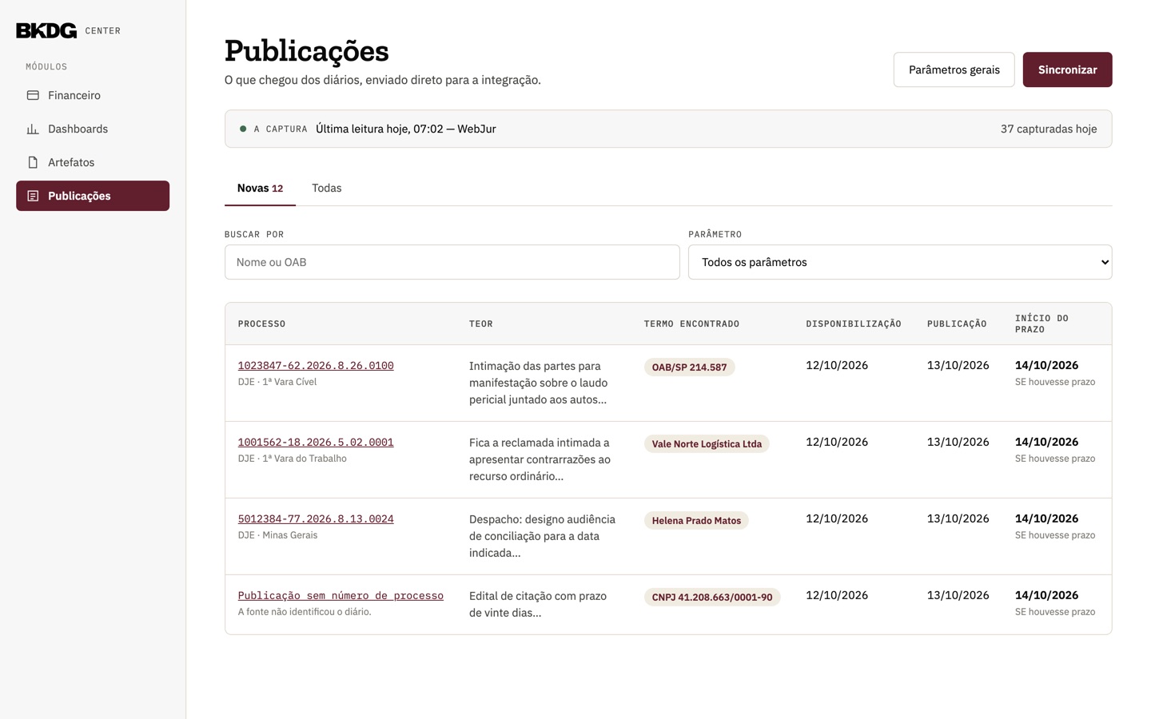Open process 1001562-18.2026.5.02.0001
Image resolution: width=1151 pixels, height=719 pixels.
coord(316,442)
